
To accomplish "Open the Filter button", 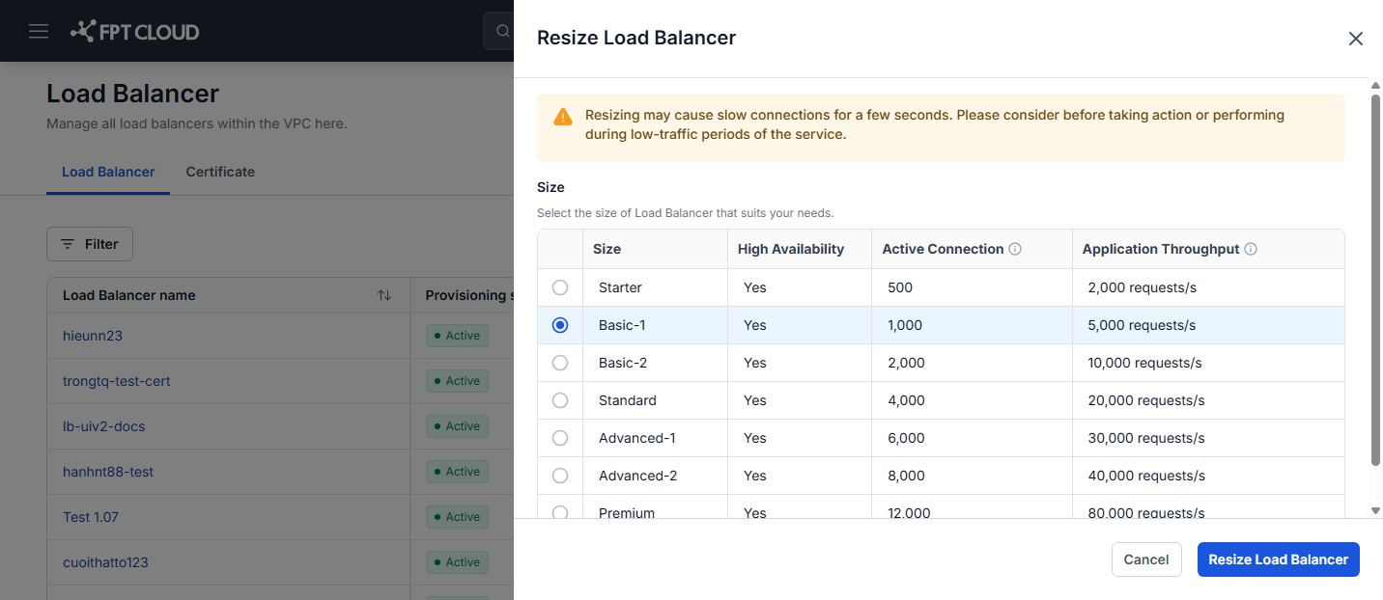I will tap(90, 244).
